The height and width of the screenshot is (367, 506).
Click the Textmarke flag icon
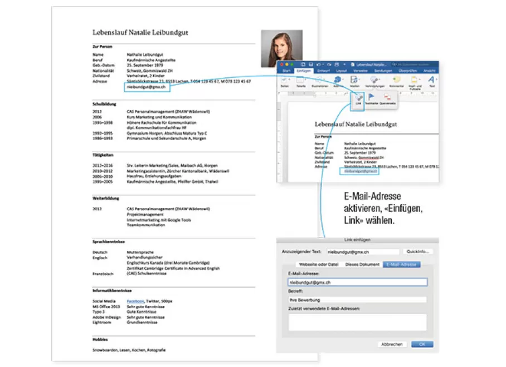click(371, 97)
